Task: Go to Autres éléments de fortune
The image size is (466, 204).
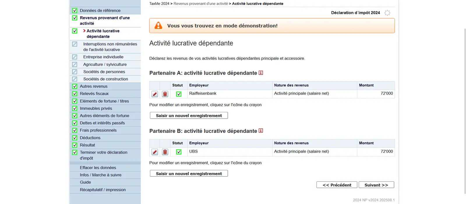Action: 104,116
